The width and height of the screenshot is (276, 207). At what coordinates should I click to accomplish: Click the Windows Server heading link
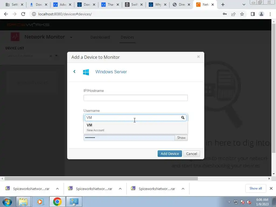point(111,72)
